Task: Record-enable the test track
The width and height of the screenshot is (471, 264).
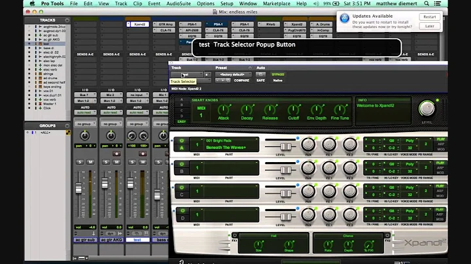Action: coord(143,154)
